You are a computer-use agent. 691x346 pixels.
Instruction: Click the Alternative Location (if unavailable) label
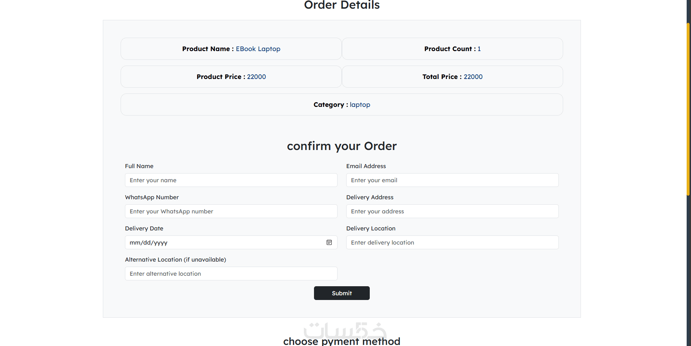coord(175,259)
